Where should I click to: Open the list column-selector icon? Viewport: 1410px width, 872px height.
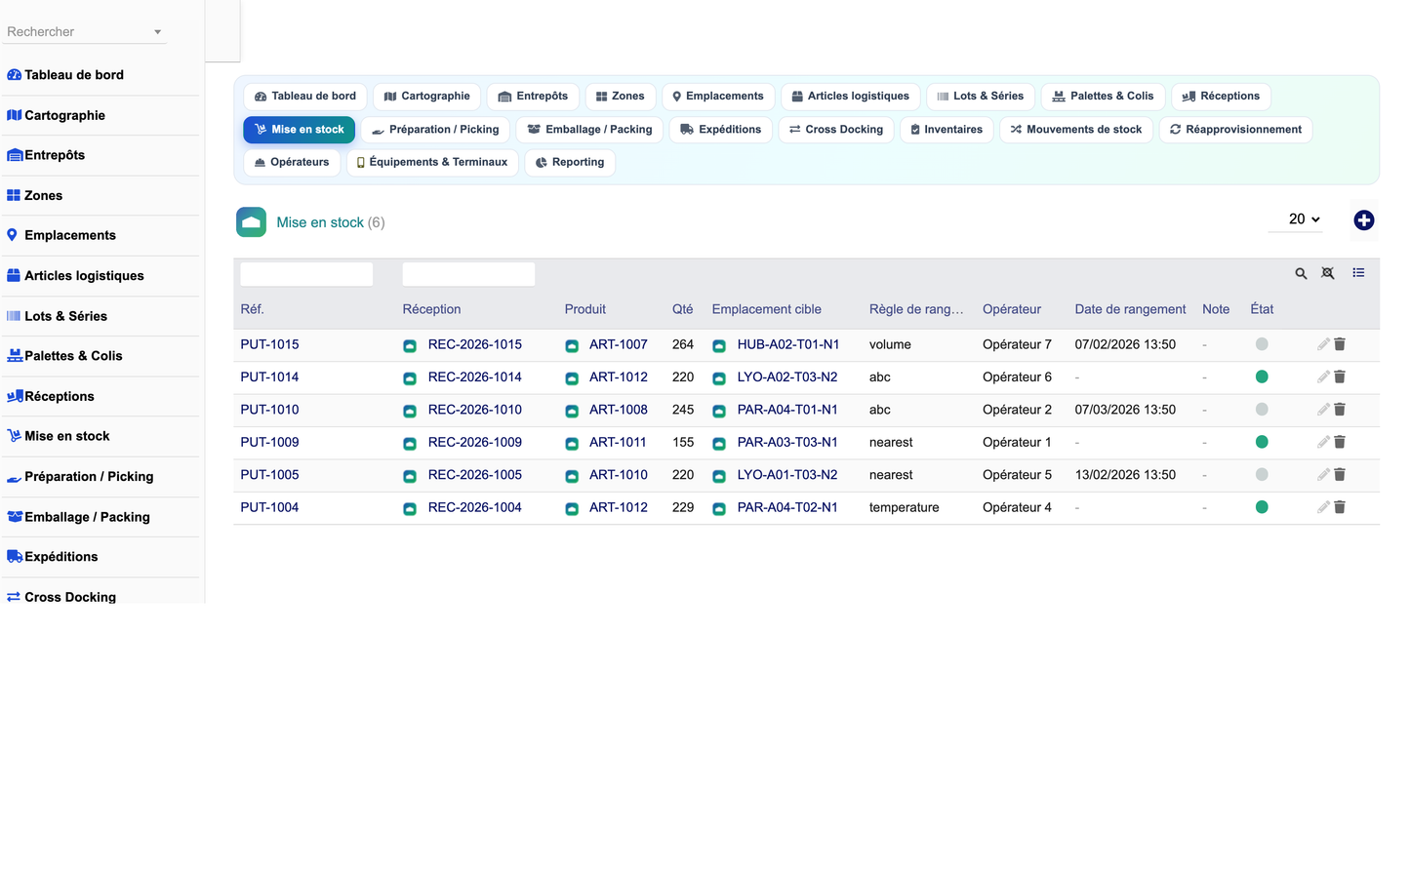(x=1358, y=273)
